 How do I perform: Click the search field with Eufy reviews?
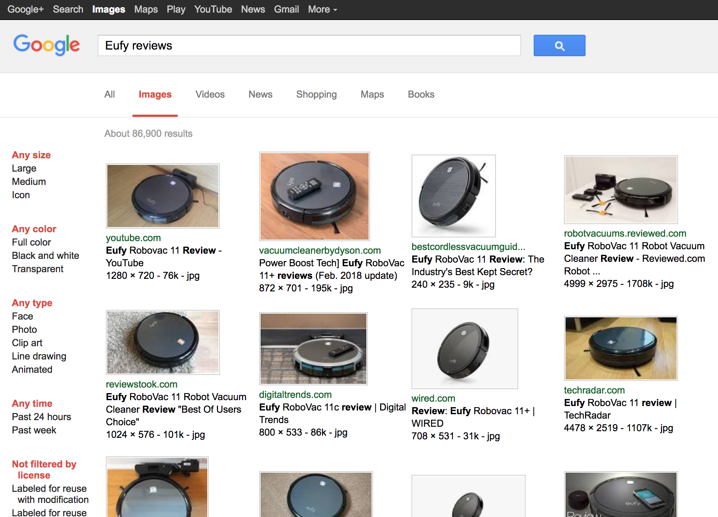click(309, 45)
